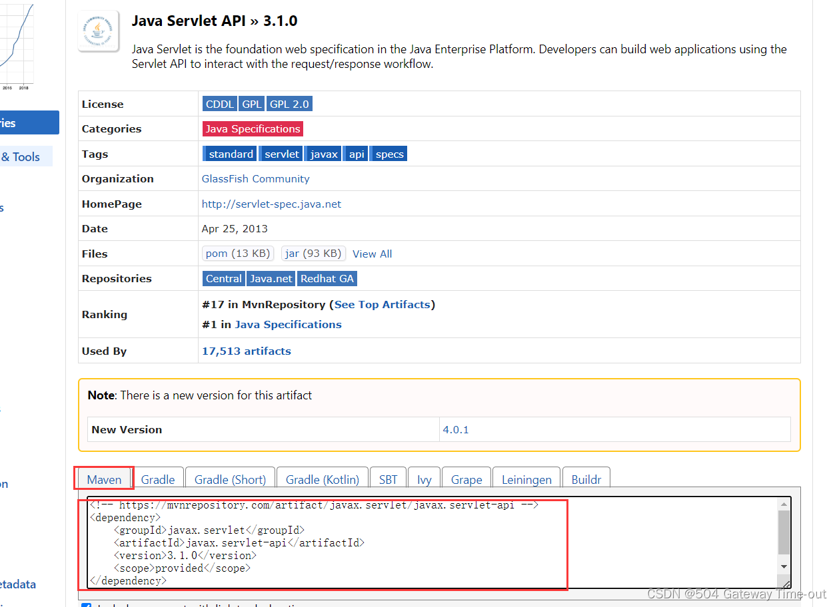Image resolution: width=837 pixels, height=607 pixels.
Task: Click the 'Java Servlet API » 3.1.0' heading
Action: (x=215, y=21)
